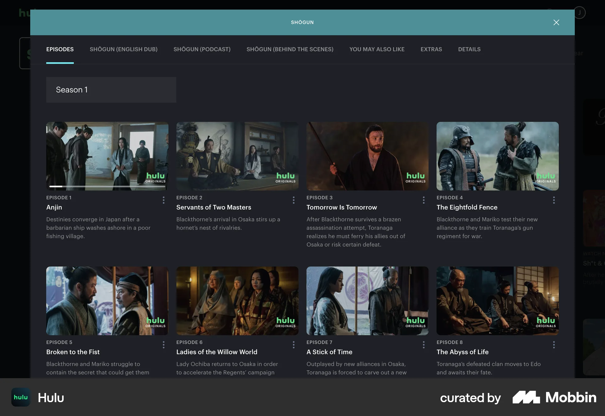Open options menu for "Tomorrow Is Tomorrow"

[x=424, y=200]
